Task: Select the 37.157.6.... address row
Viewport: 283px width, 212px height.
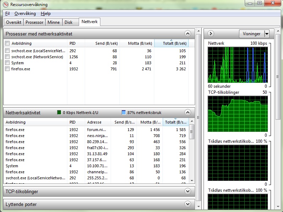Action: point(96,160)
